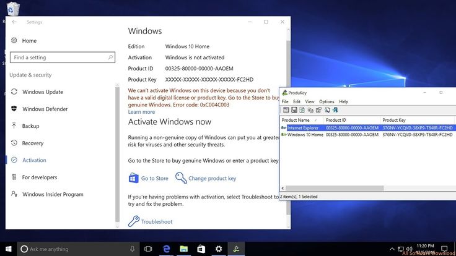Open the Help menu in ProduKey
Screen dimensions: 456x256
pyautogui.click(x=343, y=101)
